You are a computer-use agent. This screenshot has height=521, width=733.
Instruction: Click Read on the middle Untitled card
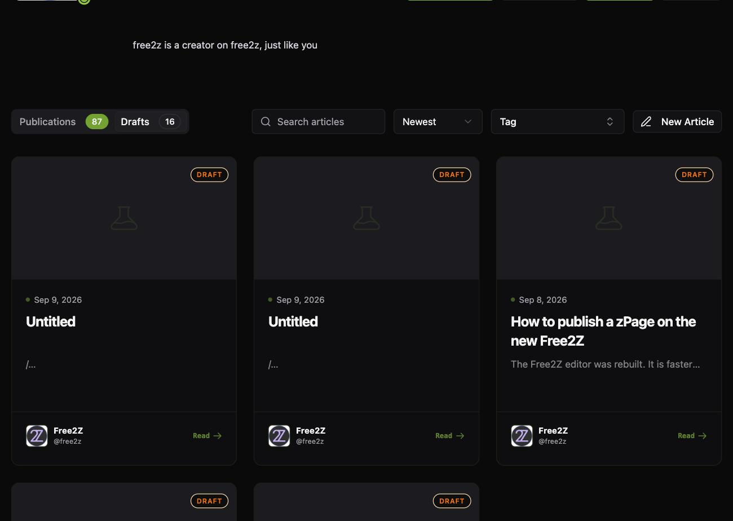point(450,436)
